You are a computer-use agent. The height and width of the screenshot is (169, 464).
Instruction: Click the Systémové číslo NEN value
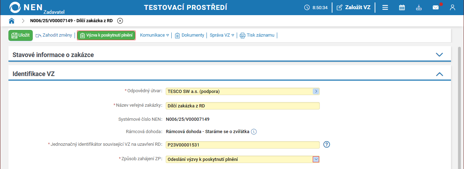click(188, 119)
